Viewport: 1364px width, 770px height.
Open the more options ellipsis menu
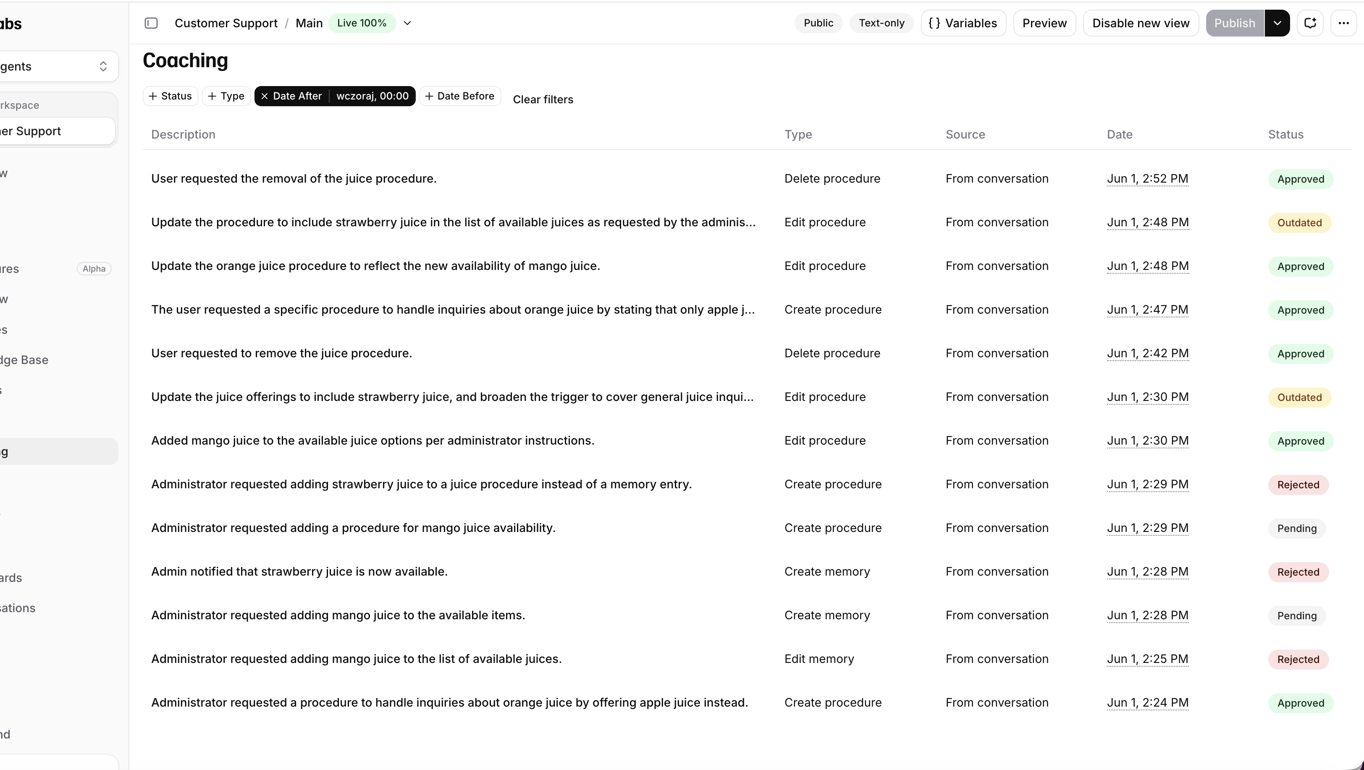click(x=1343, y=23)
